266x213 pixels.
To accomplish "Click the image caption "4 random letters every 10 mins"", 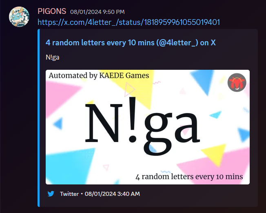I will (x=189, y=177).
